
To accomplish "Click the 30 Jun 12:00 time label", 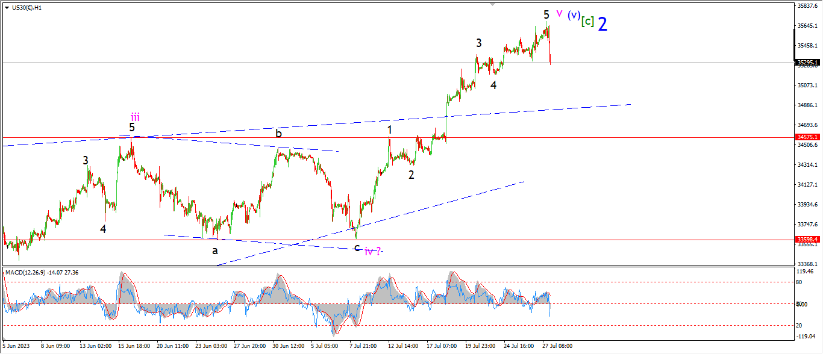I will tap(290, 346).
